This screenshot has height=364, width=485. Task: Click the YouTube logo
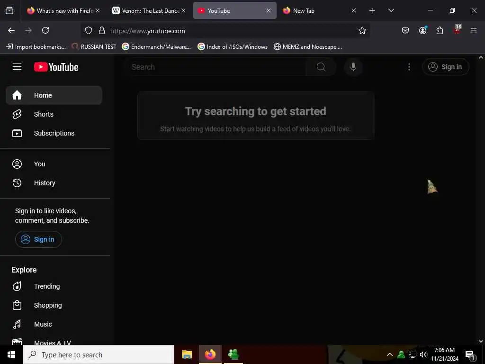(56, 67)
